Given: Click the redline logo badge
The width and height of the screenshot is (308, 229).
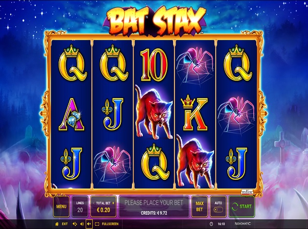Looking at the screenshot, I should coord(247,192).
